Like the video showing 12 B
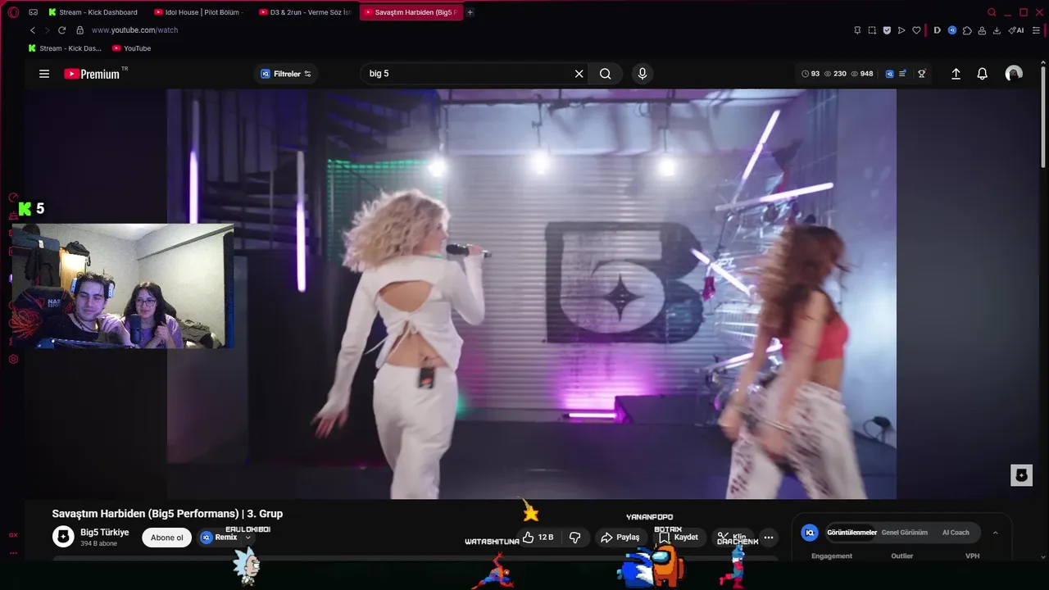 pyautogui.click(x=538, y=538)
